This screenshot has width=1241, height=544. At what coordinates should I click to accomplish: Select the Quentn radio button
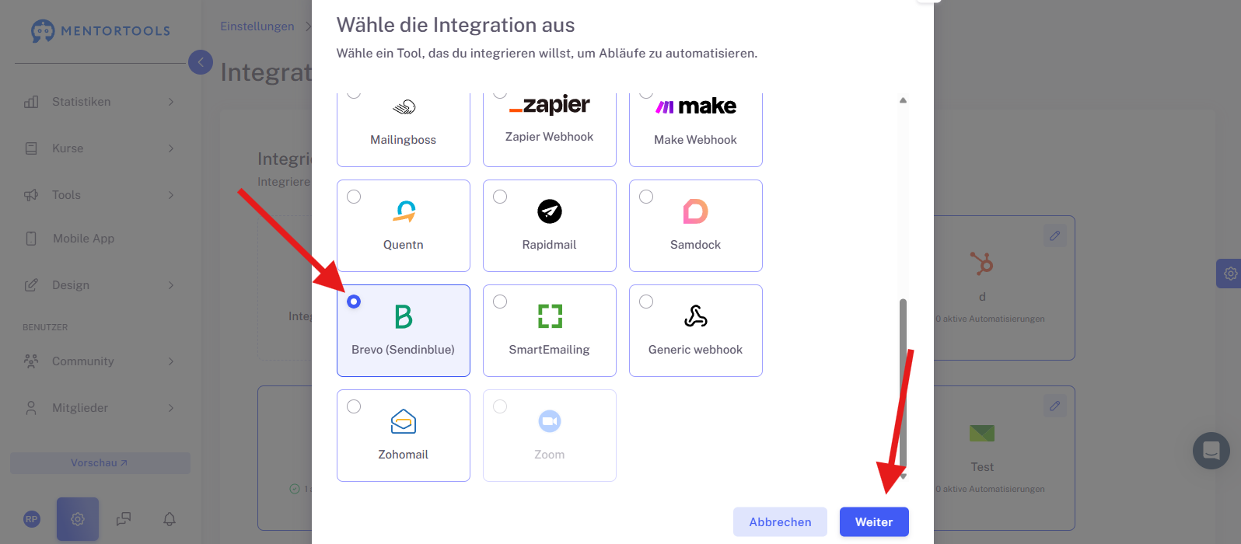coord(354,197)
